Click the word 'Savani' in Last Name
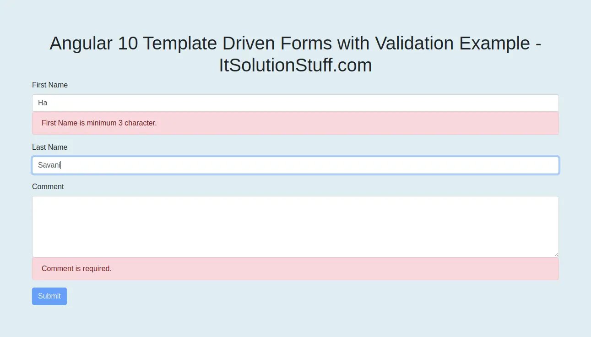Image resolution: width=591 pixels, height=337 pixels. (49, 165)
